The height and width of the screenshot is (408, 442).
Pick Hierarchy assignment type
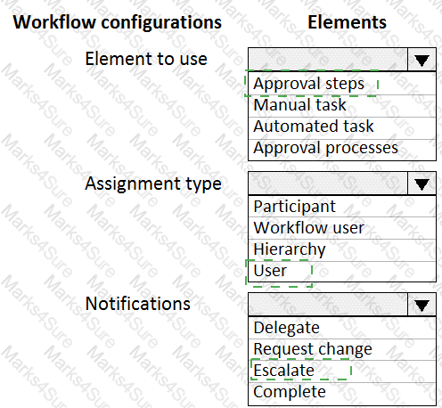click(342, 249)
